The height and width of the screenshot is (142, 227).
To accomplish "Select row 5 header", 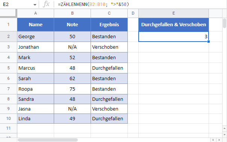I will 8,68.
